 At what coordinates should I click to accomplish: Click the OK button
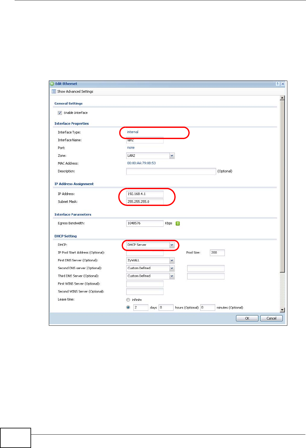(x=247, y=318)
